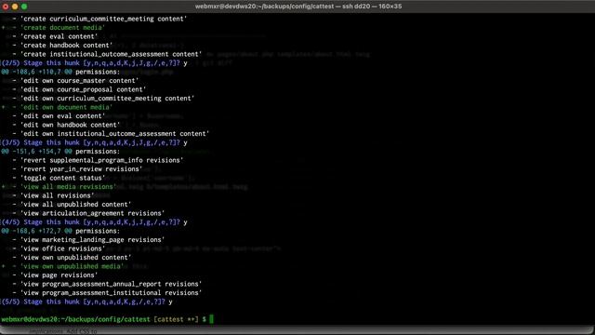Click the (4/5) Stage this hunk prompt
This screenshot has width=595, height=335.
(94, 222)
